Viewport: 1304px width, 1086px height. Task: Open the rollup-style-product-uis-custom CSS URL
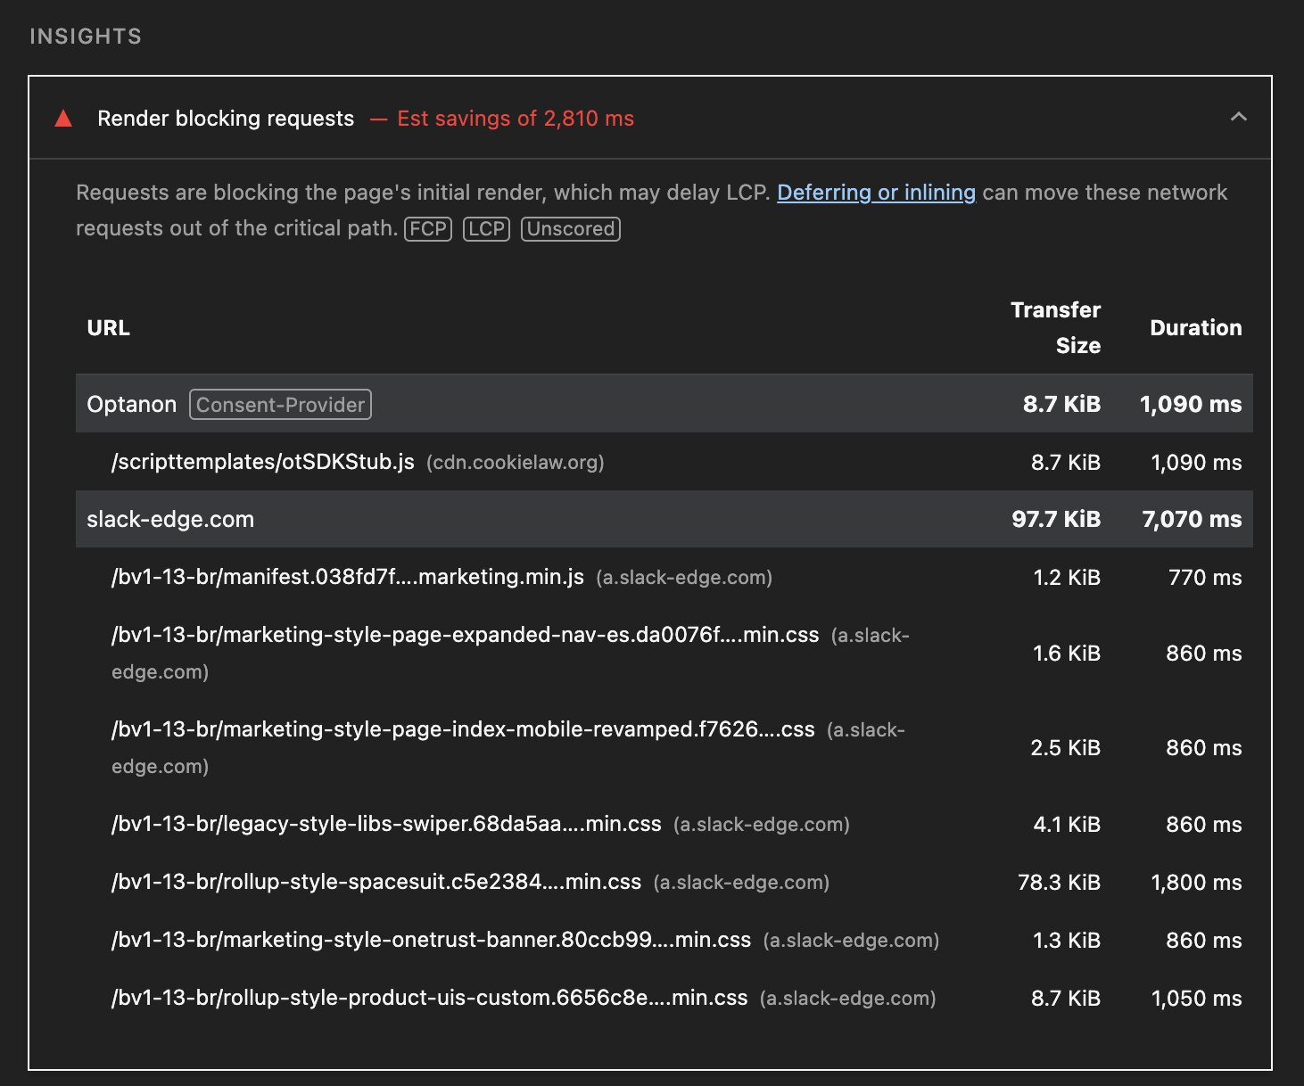point(429,998)
